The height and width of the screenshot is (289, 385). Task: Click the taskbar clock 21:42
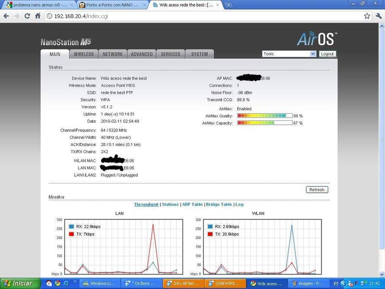click(x=375, y=284)
